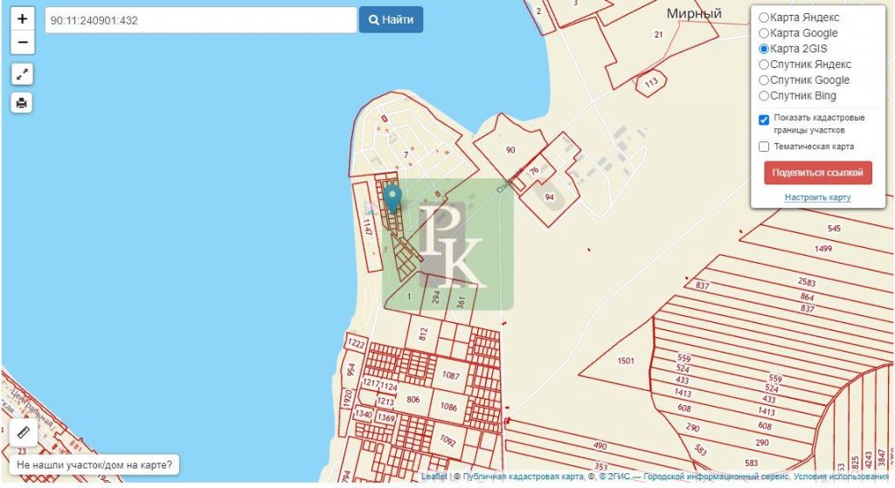
Task: Uncheck show cadastral boundaries checkbox
Action: pos(764,120)
